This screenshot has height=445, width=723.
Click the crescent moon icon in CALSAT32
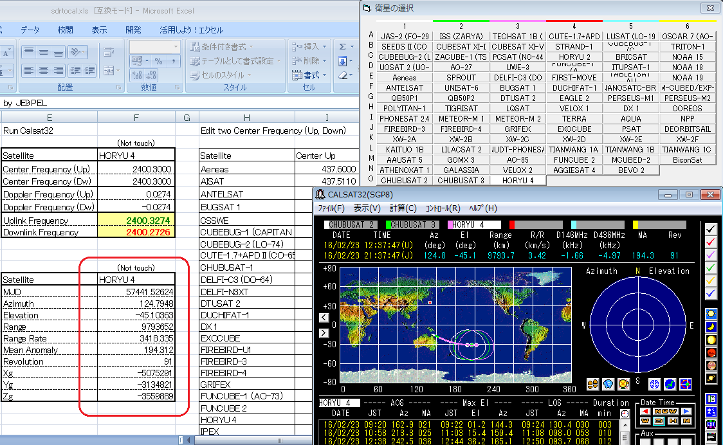[x=711, y=327]
